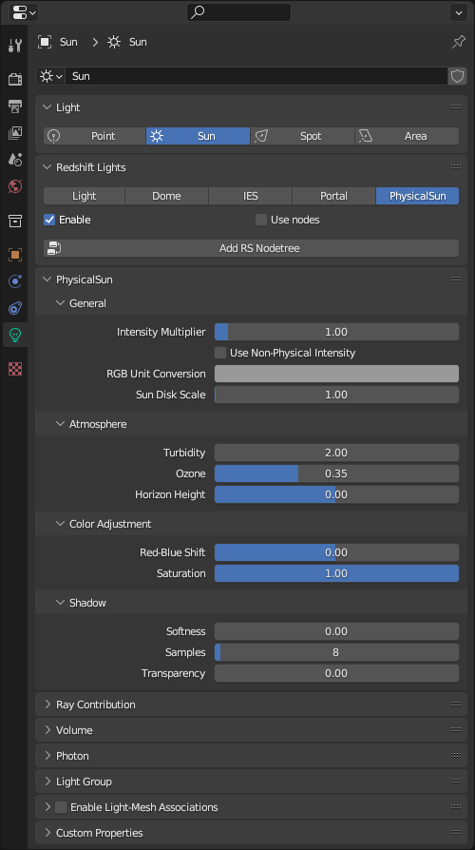
Task: Open the Object properties tab
Action: point(14,255)
